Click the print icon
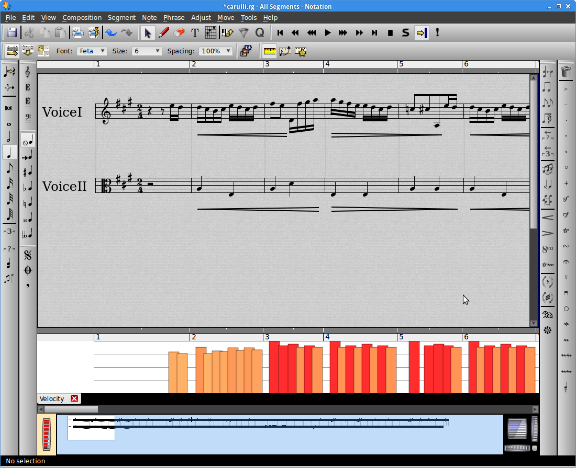The height and width of the screenshot is (468, 576). click(77, 32)
